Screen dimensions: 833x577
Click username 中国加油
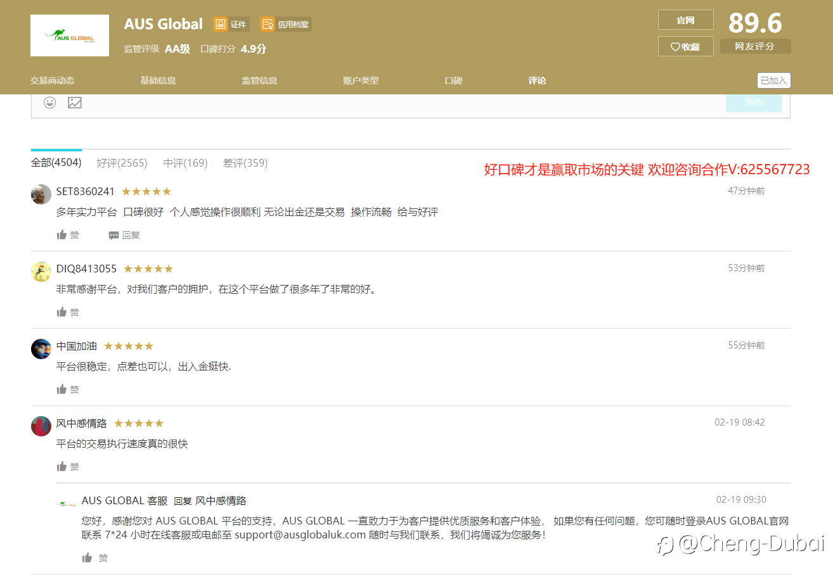point(77,346)
